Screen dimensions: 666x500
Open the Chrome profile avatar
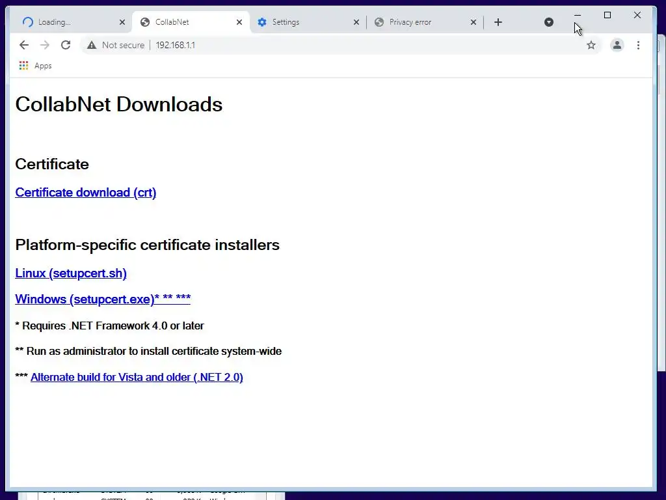click(x=617, y=45)
